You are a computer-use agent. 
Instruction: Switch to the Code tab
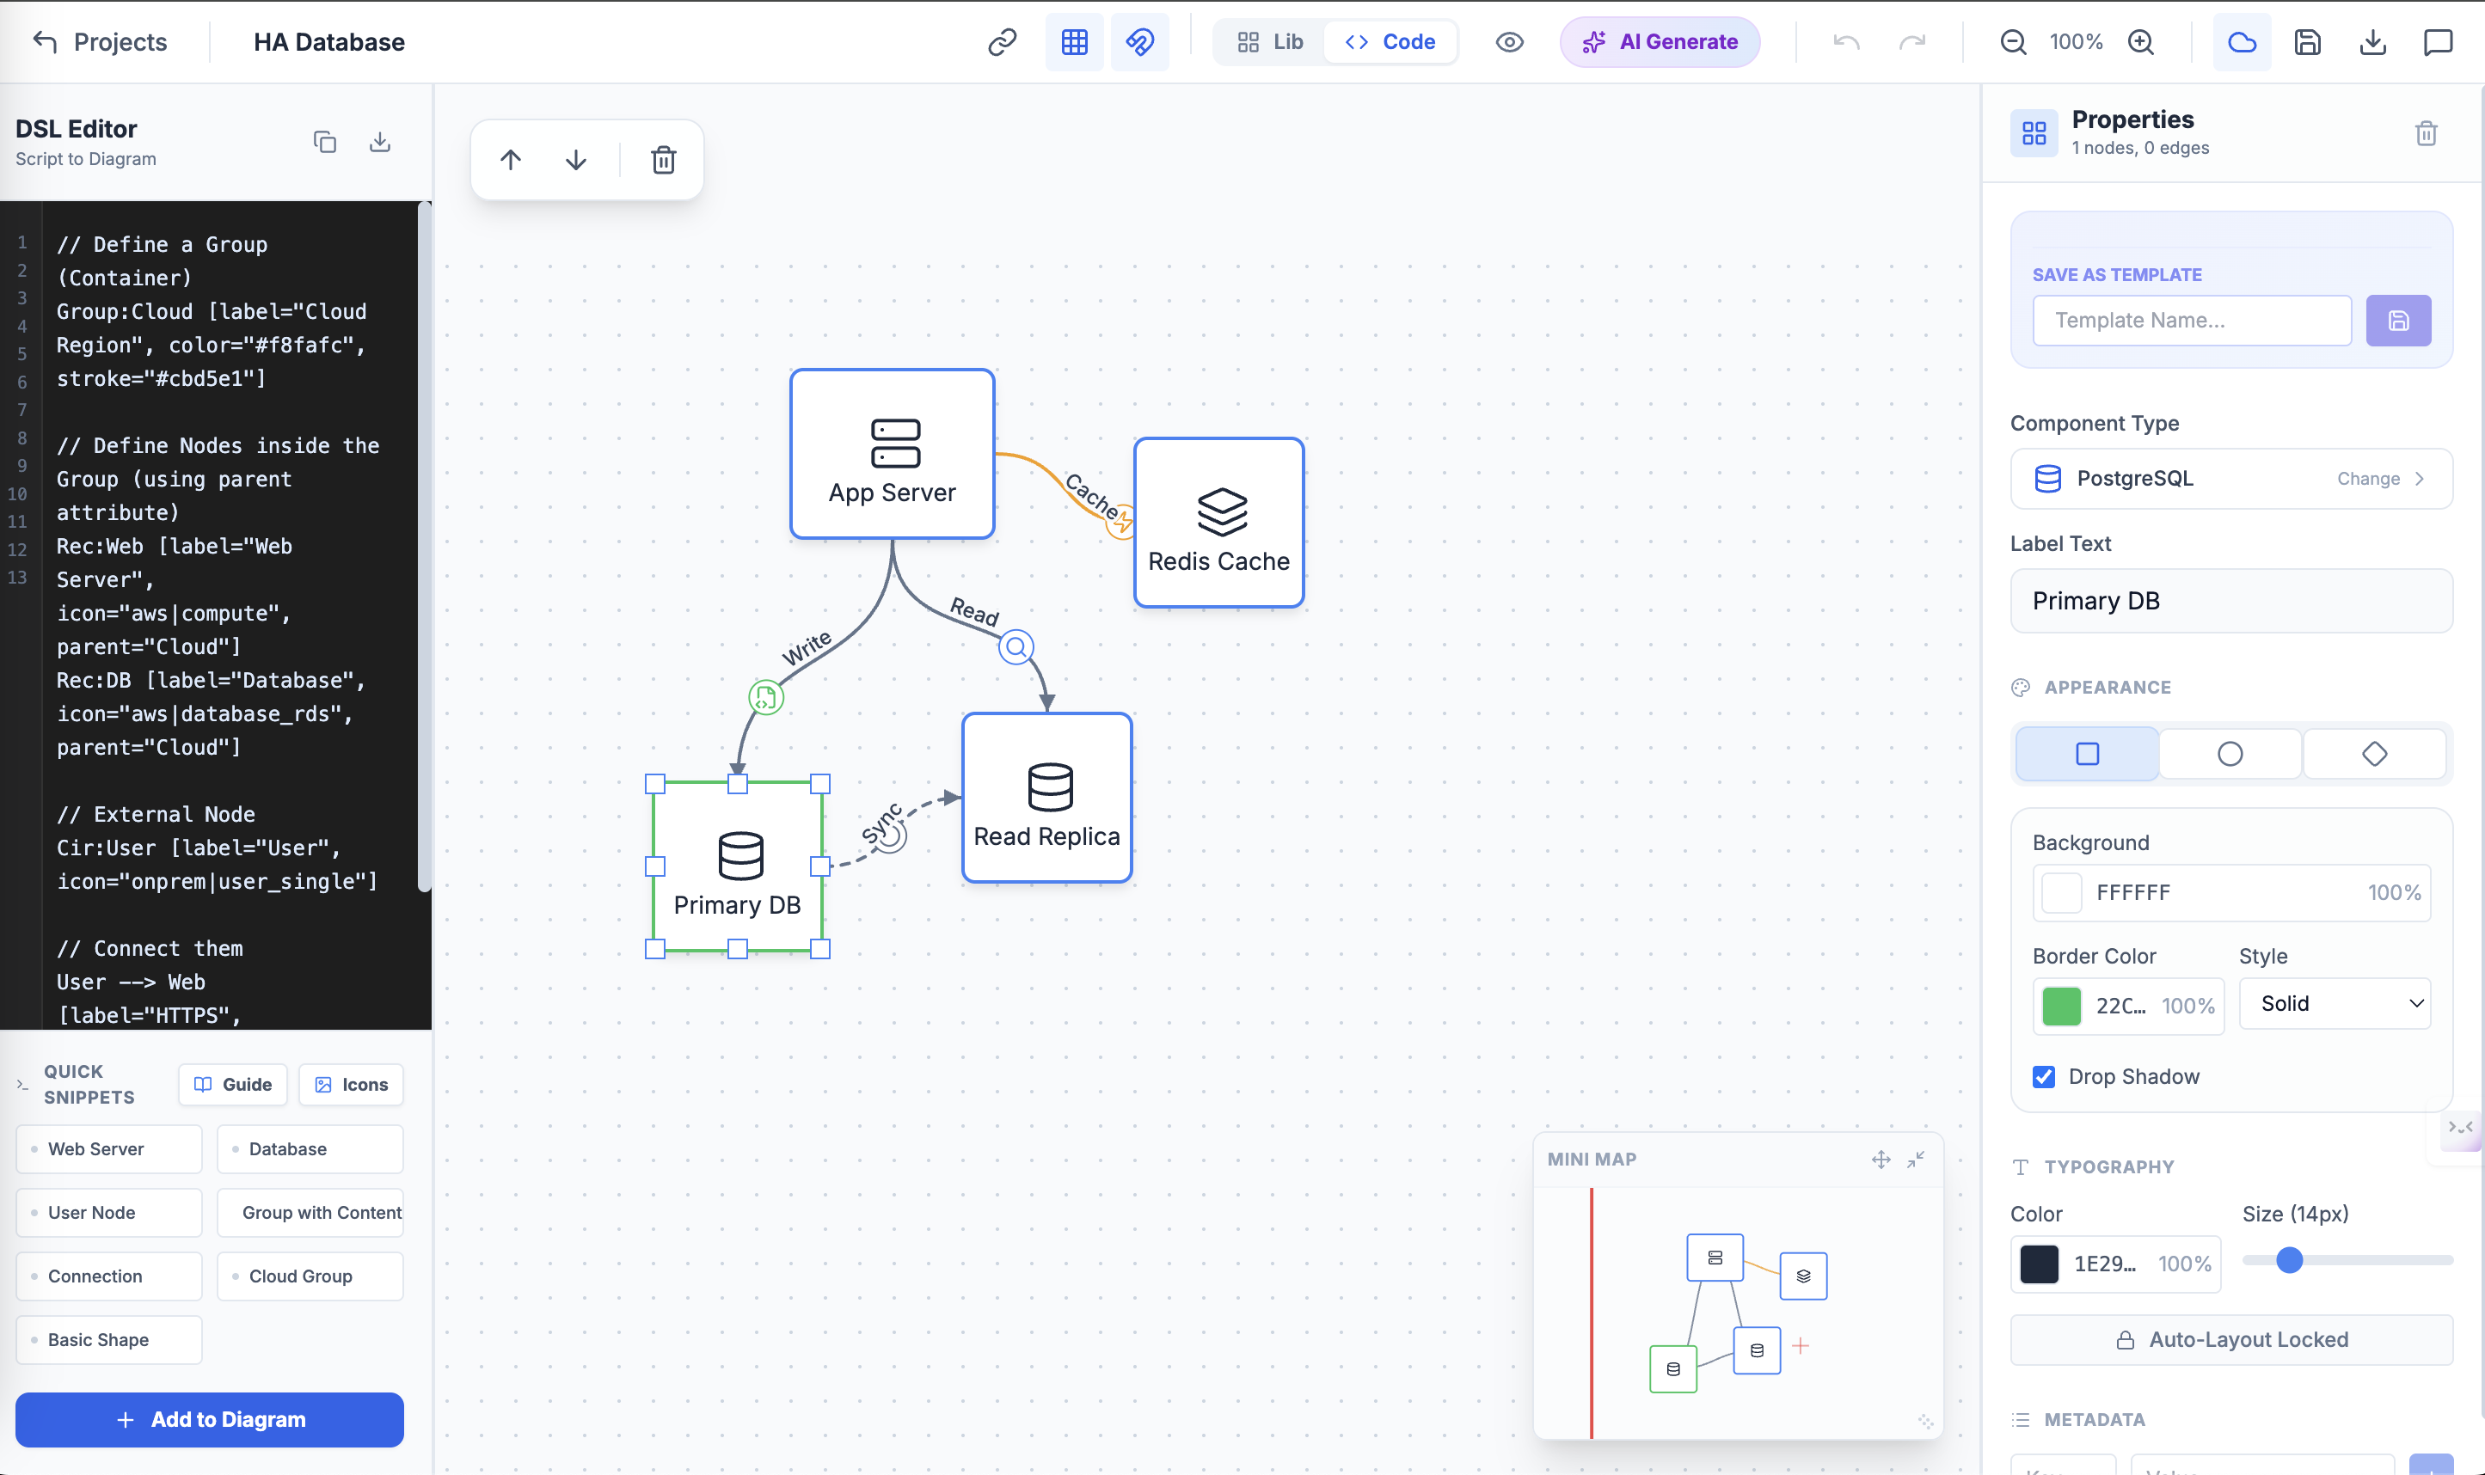point(1390,42)
